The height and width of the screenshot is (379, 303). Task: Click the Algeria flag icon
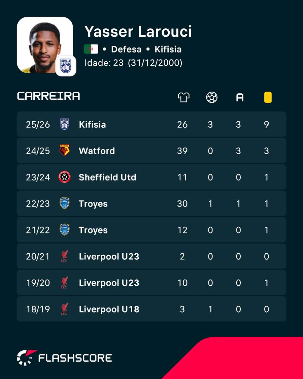[91, 49]
